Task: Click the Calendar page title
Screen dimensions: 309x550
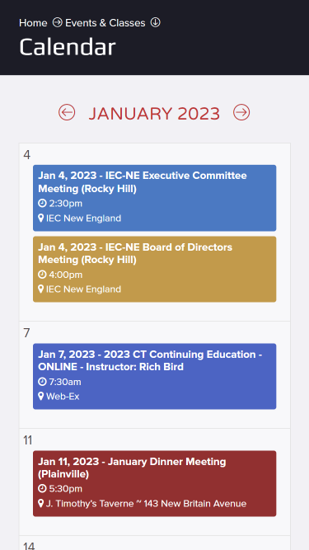Action: (68, 47)
